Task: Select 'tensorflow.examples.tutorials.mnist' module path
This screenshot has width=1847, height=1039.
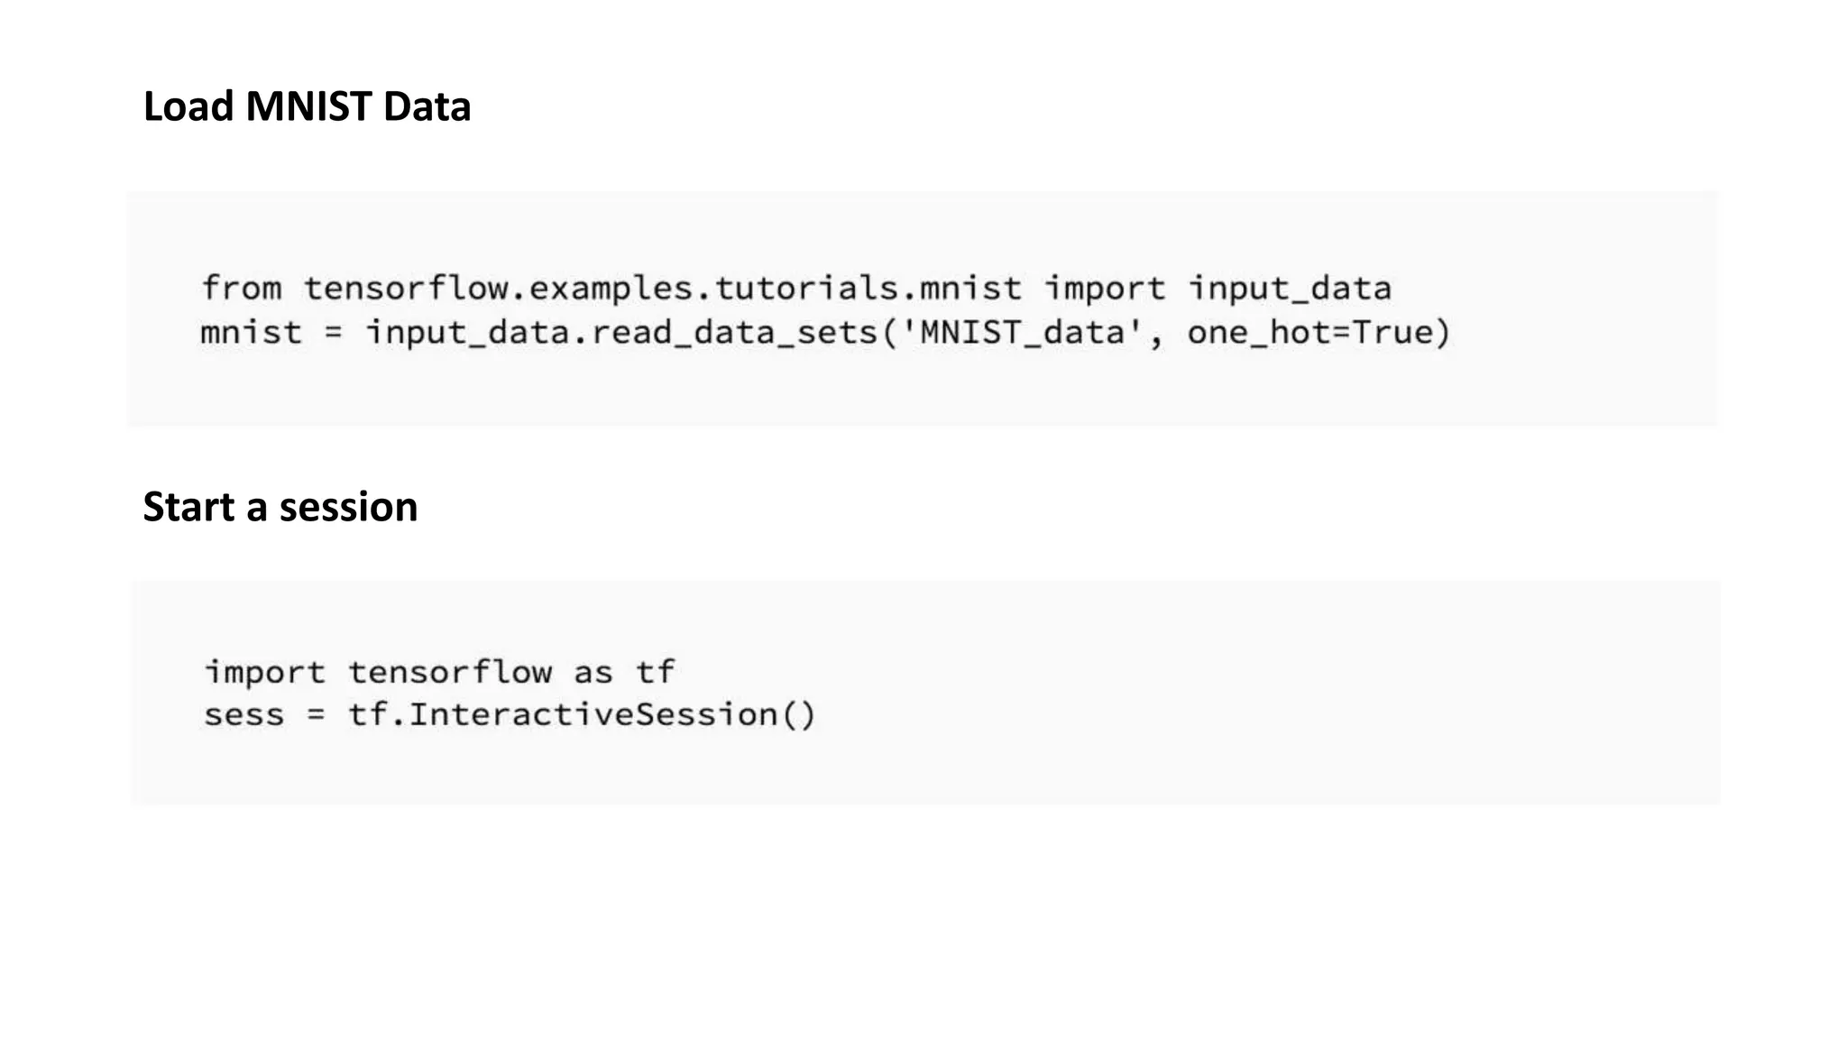Action: pos(662,289)
